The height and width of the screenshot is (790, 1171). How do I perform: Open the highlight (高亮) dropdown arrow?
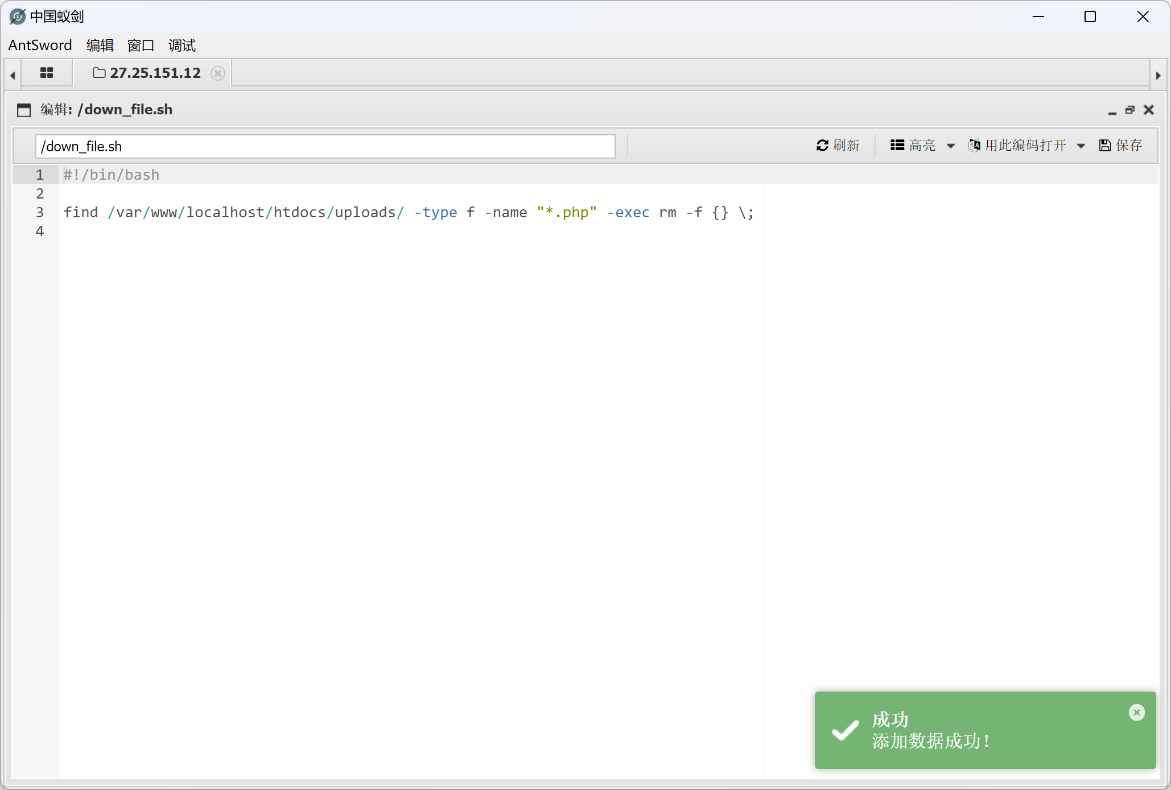(950, 146)
